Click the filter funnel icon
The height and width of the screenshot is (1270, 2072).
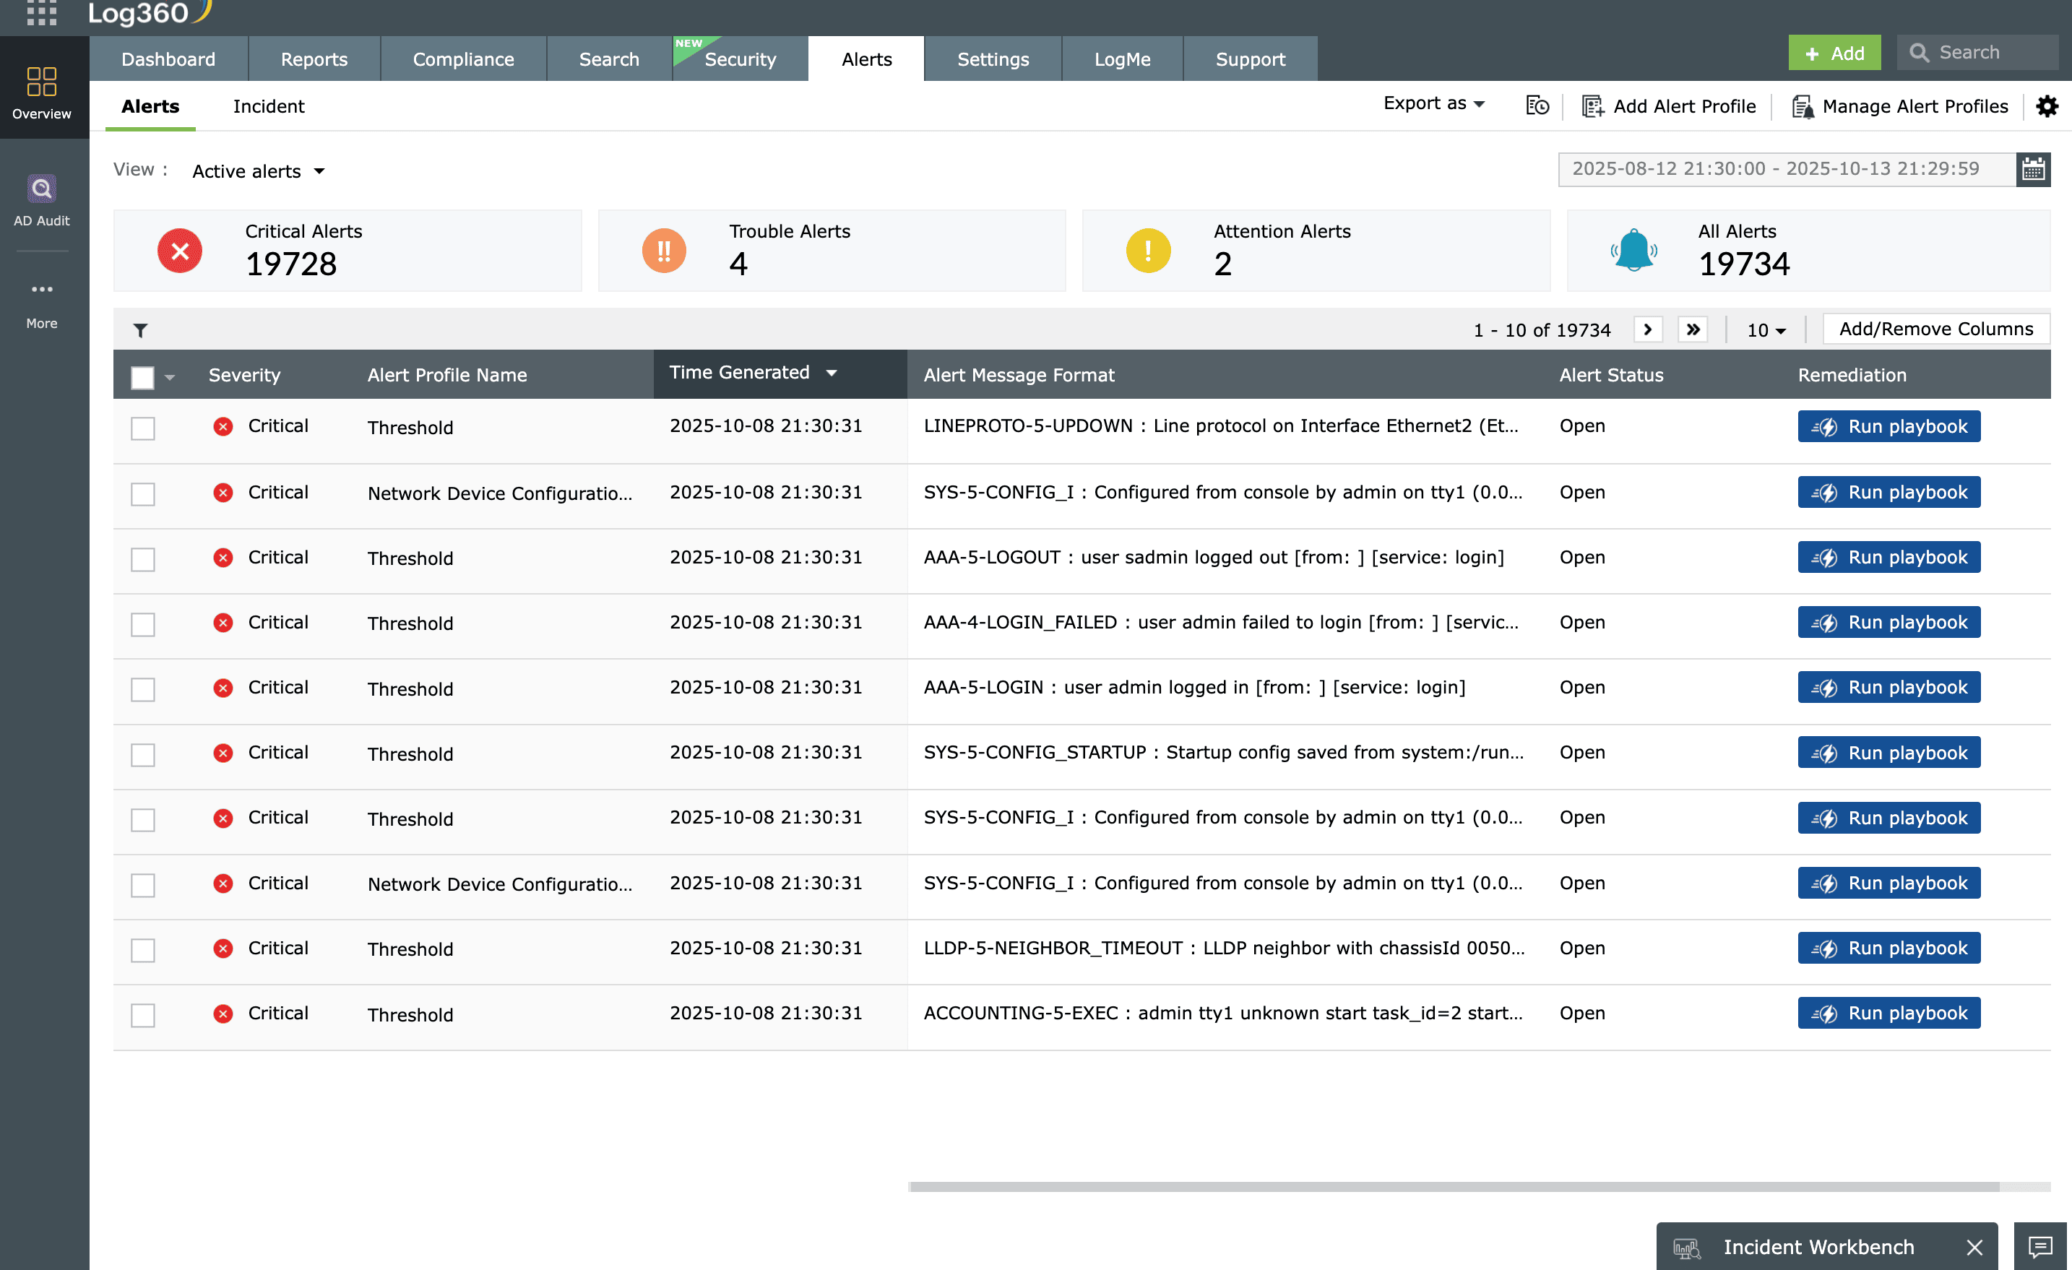(140, 331)
